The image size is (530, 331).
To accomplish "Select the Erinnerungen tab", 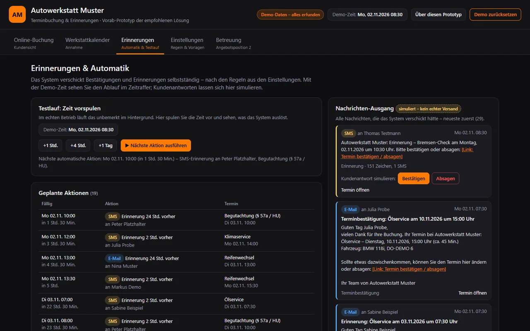I will click(x=140, y=43).
